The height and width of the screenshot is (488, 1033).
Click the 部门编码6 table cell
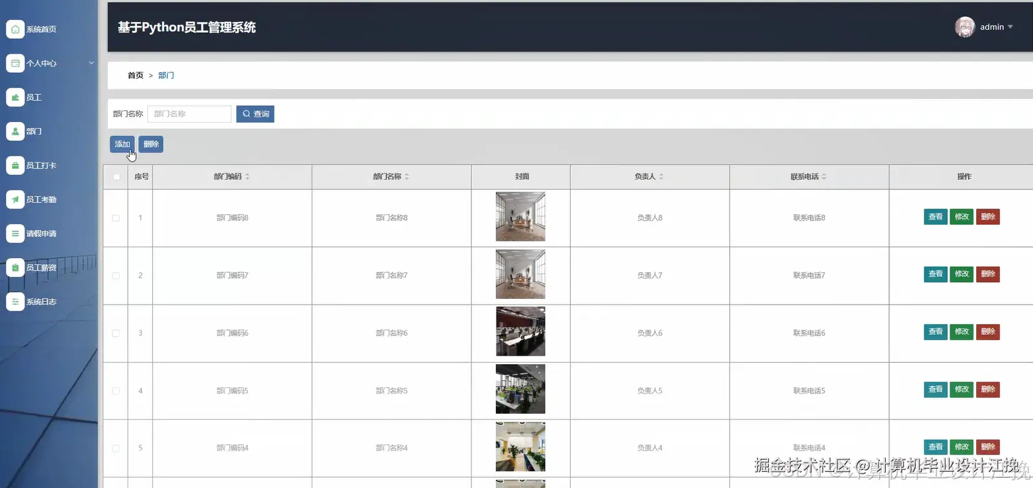[232, 333]
